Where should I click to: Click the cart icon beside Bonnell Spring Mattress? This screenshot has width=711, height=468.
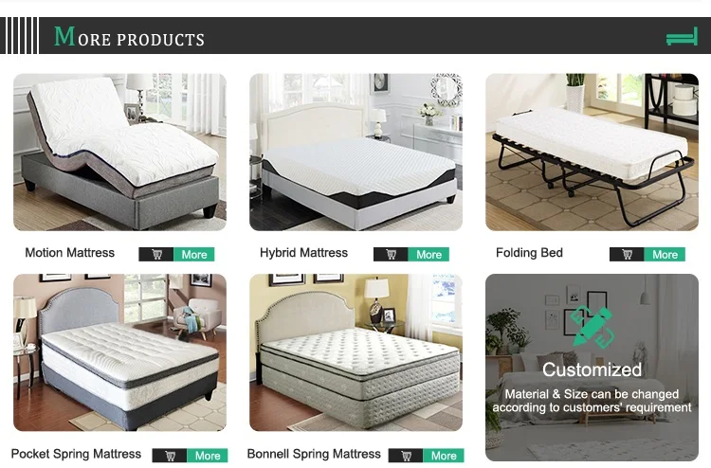406,456
